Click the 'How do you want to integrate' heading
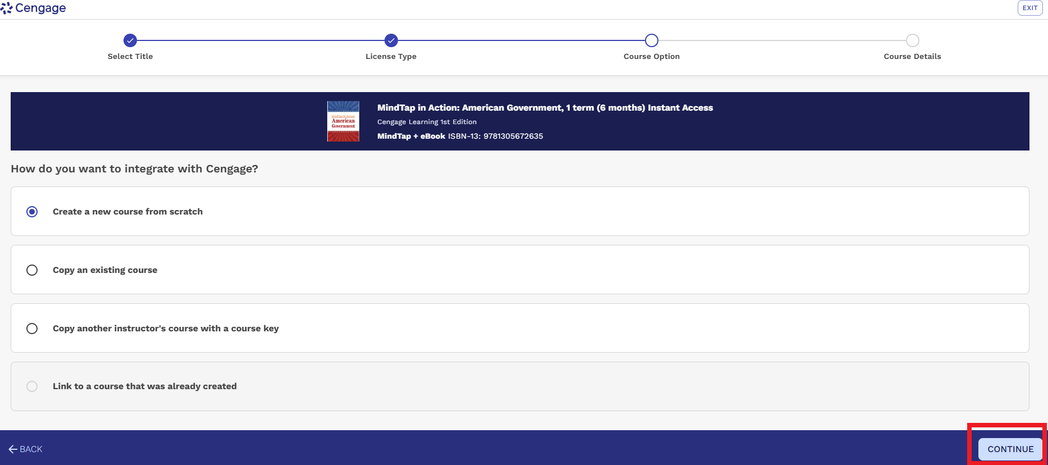The width and height of the screenshot is (1048, 465). click(x=135, y=169)
